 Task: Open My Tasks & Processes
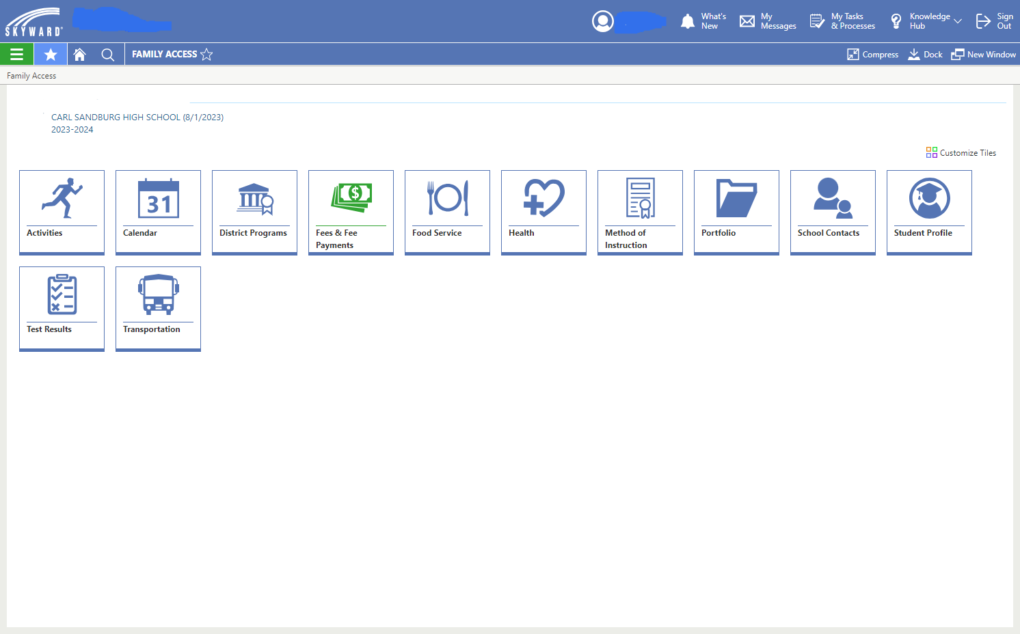tap(842, 21)
